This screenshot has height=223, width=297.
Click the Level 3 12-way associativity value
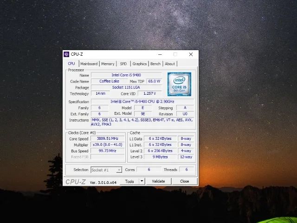click(186, 157)
